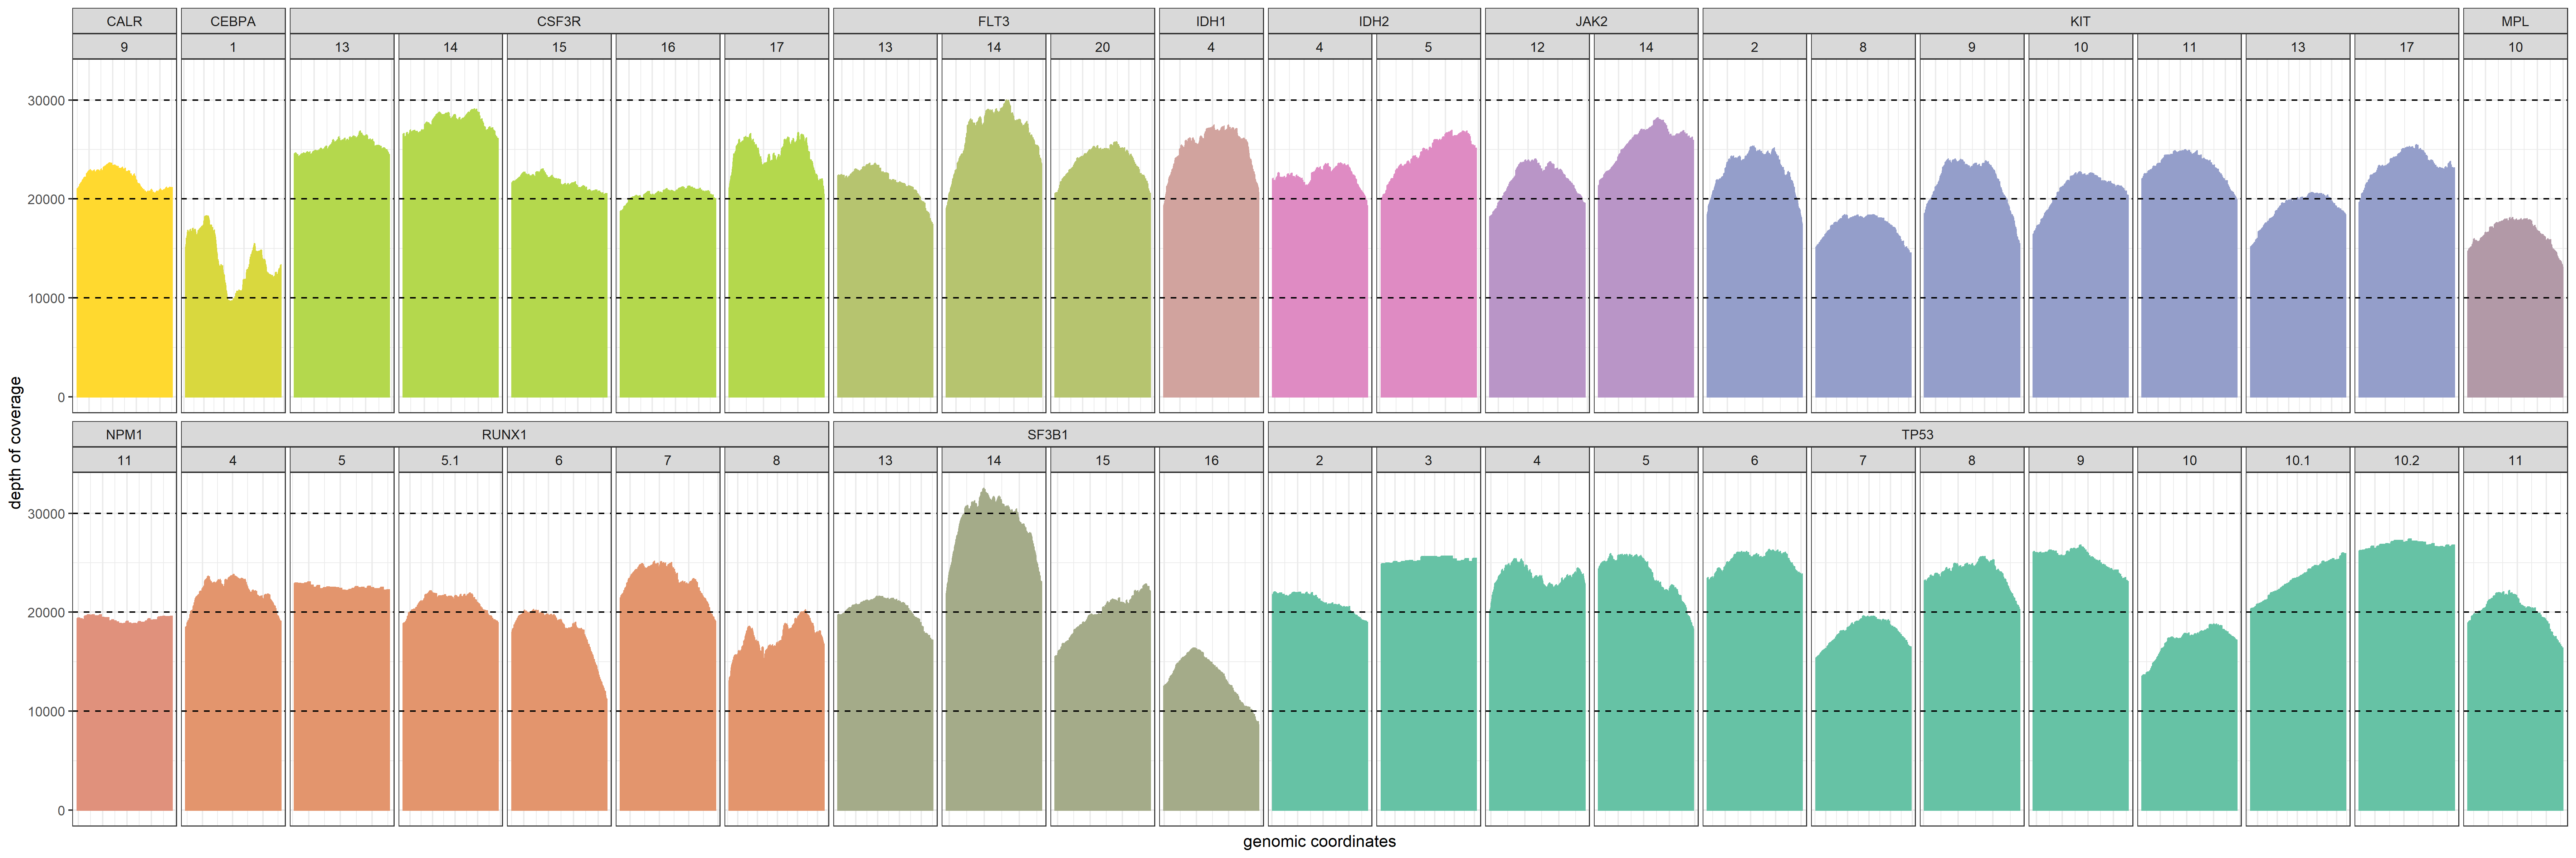
Task: Select exon 7 label under TP53
Action: 1863,460
